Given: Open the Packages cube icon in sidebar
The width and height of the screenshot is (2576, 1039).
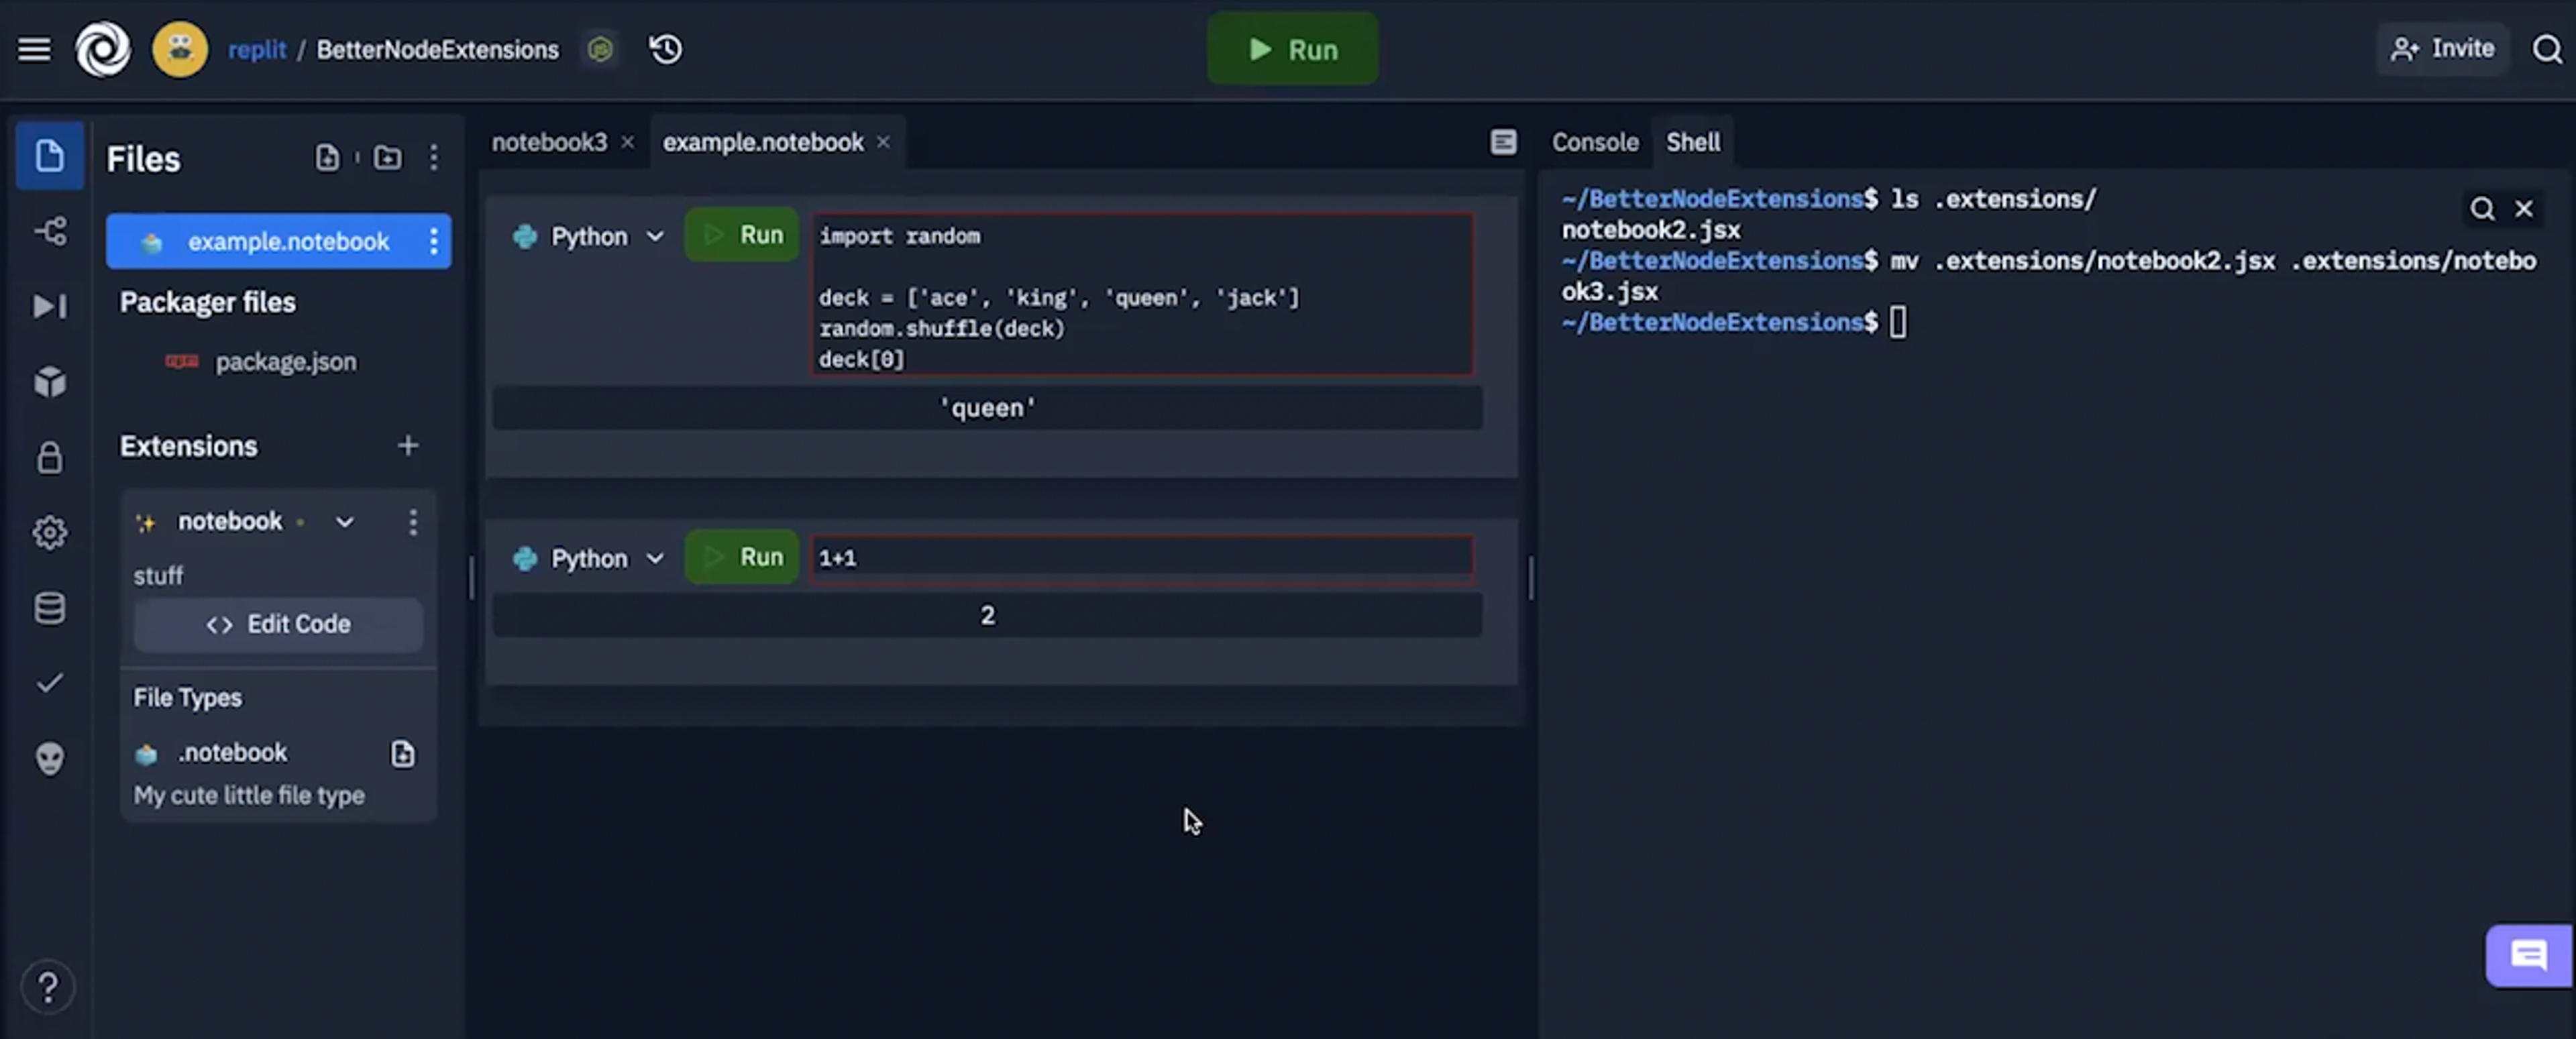Looking at the screenshot, I should 50,381.
